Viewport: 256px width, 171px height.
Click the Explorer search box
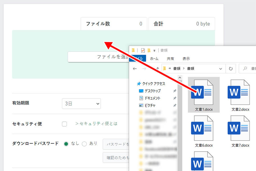click(247, 69)
